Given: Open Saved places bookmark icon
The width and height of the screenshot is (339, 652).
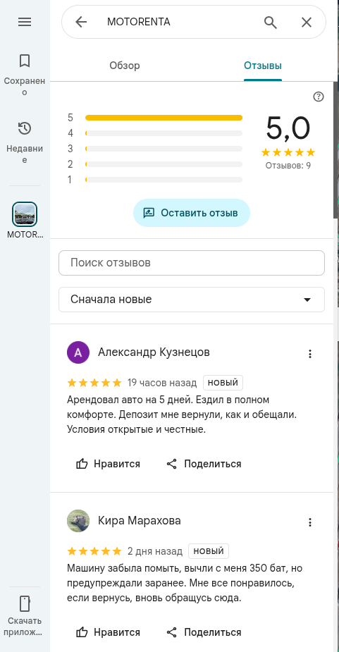Looking at the screenshot, I should (25, 61).
